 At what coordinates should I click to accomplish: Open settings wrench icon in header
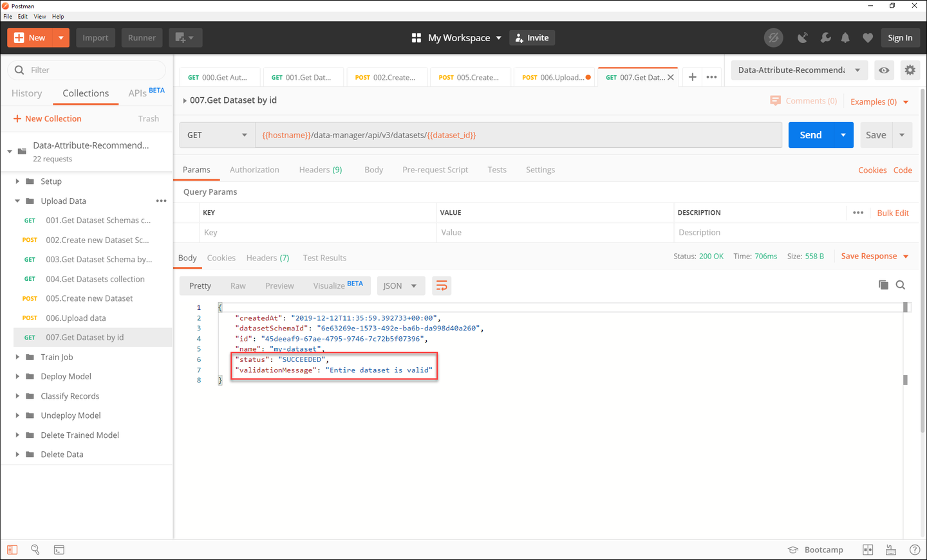825,38
